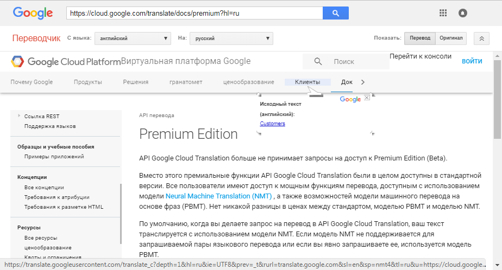Image resolution: width=502 pixels, height=270 pixels.
Task: Open Поддержка языков in sidebar
Action: [50, 126]
